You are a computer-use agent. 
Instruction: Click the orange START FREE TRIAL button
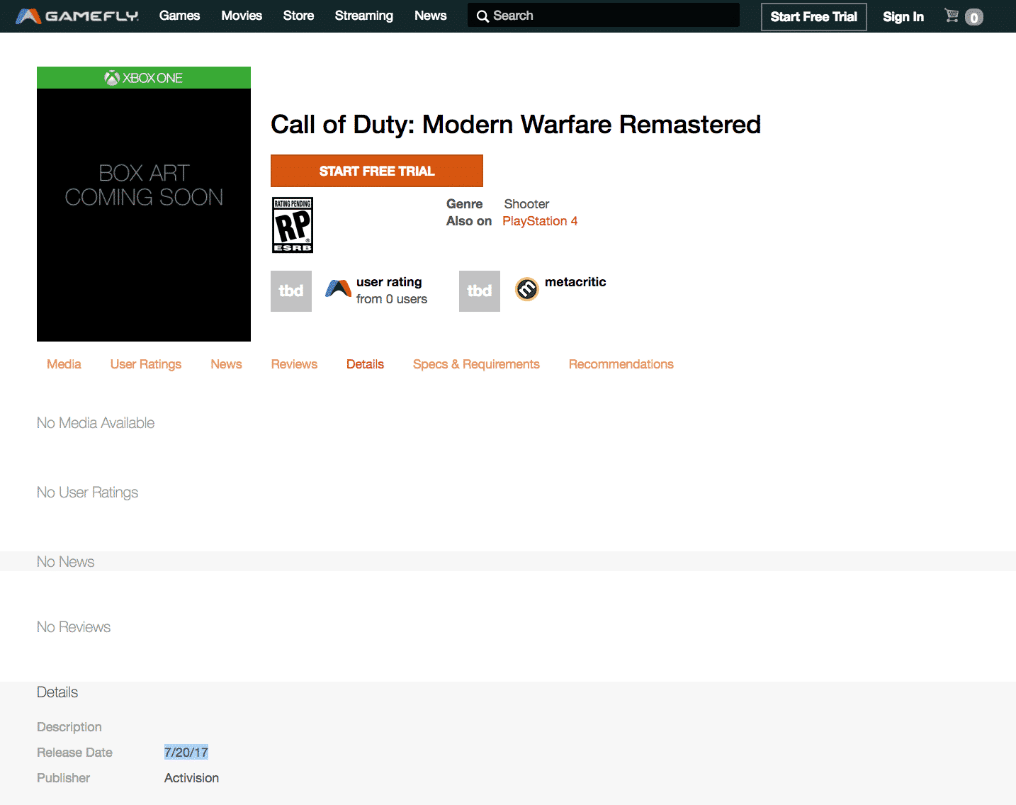point(376,171)
